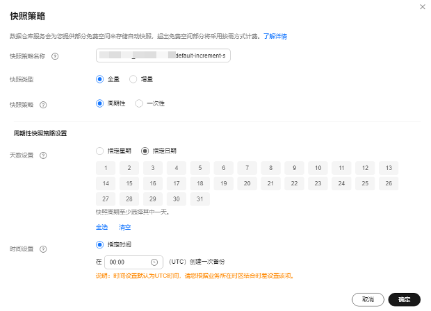Image resolution: width=431 pixels, height=311 pixels.
Task: Select 全量 snapshot type
Action: coord(100,79)
